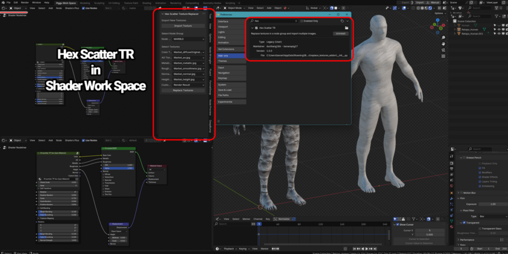Click the viewport zoom magnifier gizmo
The image size is (508, 254).
point(443,37)
